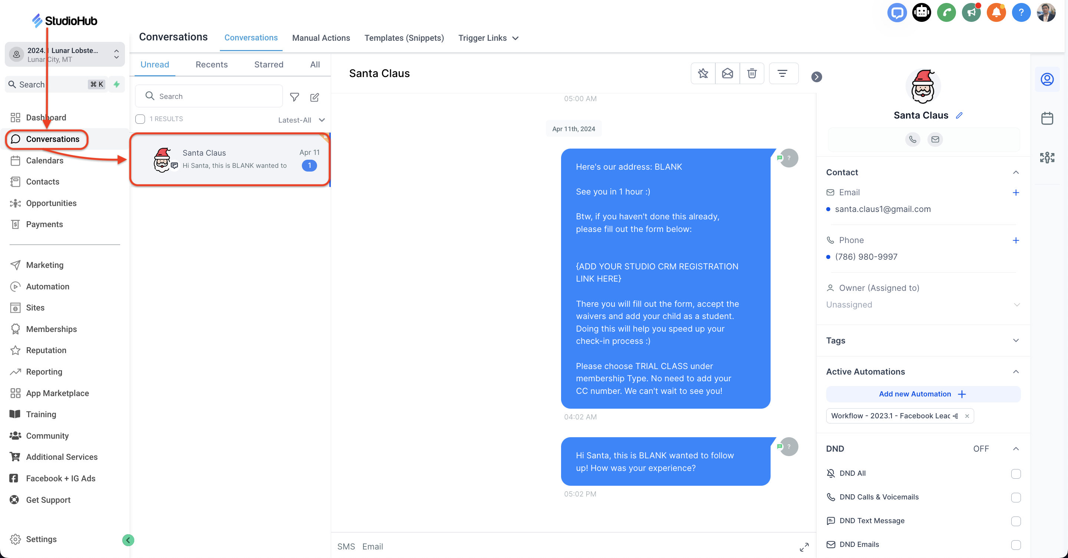This screenshot has height=558, width=1068.
Task: Click the conversation list search field
Action: [215, 97]
